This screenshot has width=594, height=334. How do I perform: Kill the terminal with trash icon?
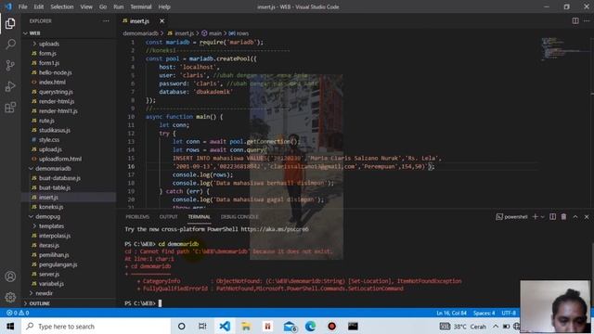[x=563, y=216]
